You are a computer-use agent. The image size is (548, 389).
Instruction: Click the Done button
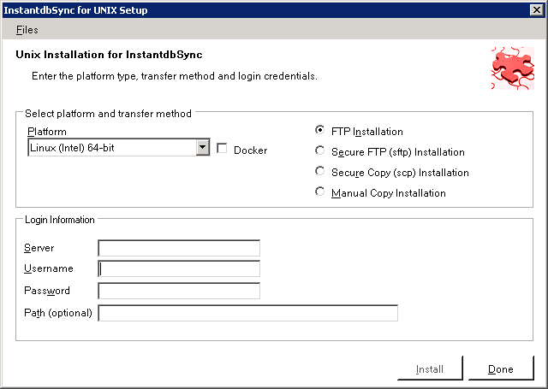pyautogui.click(x=501, y=368)
